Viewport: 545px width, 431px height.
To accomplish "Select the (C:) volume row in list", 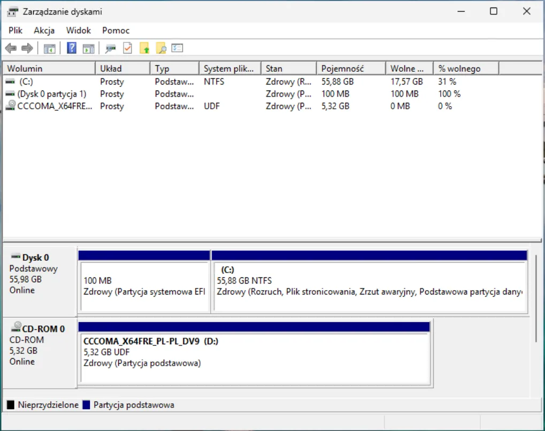I will point(26,82).
